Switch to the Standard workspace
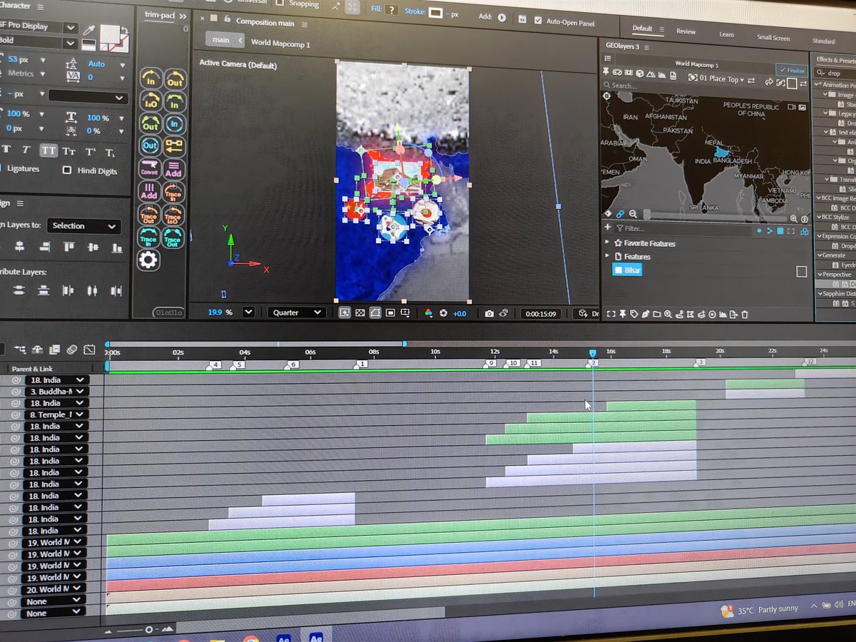 823,41
